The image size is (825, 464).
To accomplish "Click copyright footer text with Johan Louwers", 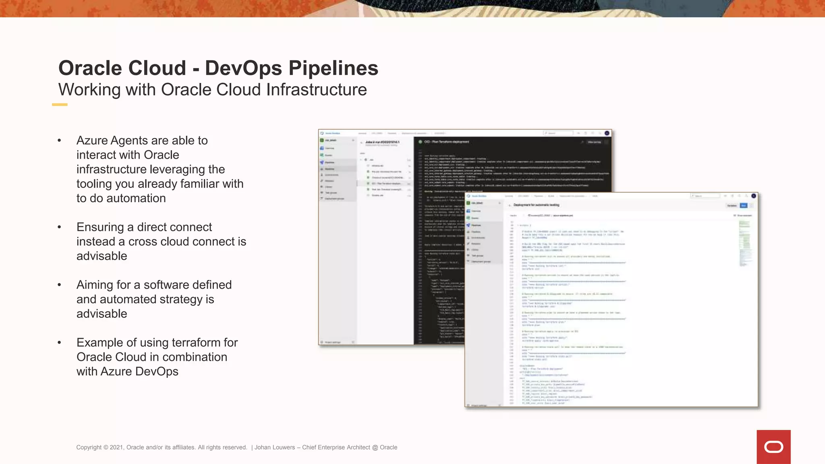I will point(237,447).
